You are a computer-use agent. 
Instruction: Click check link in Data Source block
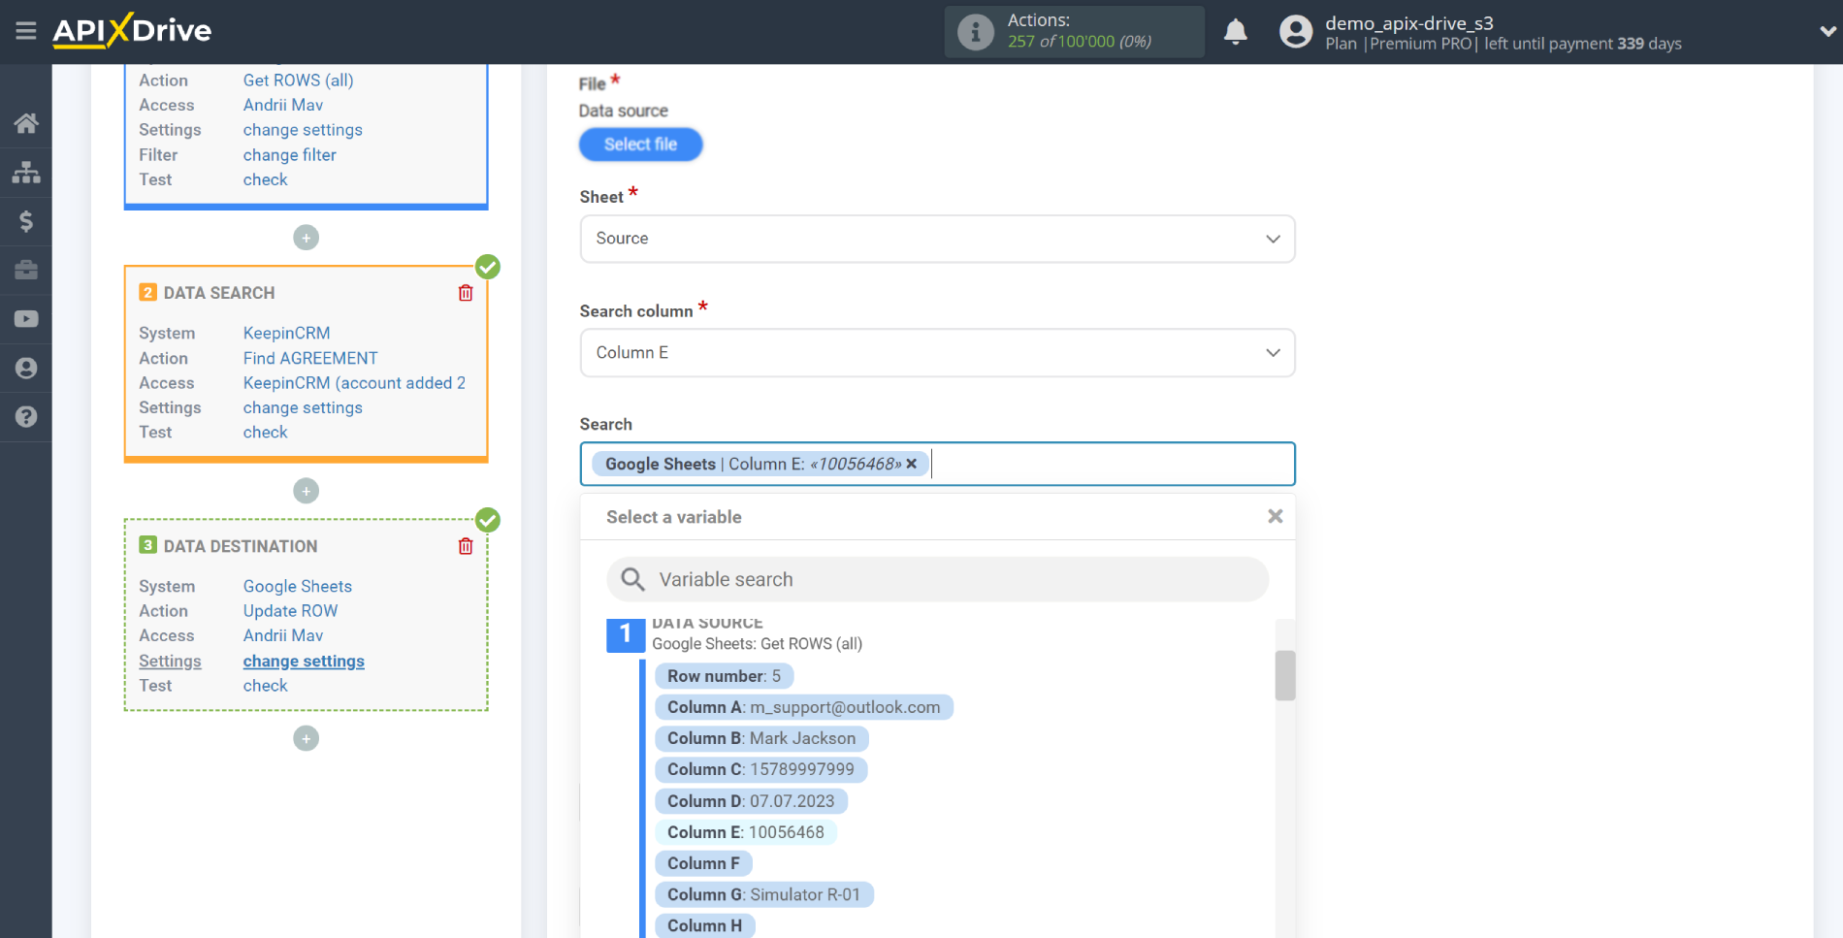point(265,179)
